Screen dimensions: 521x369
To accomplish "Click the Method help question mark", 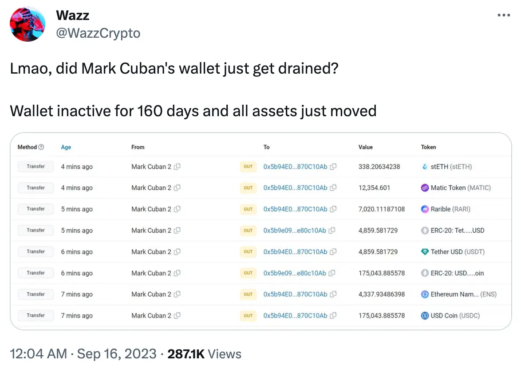I will tap(42, 147).
